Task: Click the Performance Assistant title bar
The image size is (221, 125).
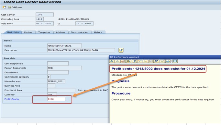Action: (x=165, y=57)
